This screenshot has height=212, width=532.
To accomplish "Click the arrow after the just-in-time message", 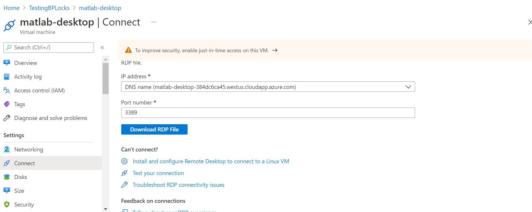I will [275, 50].
